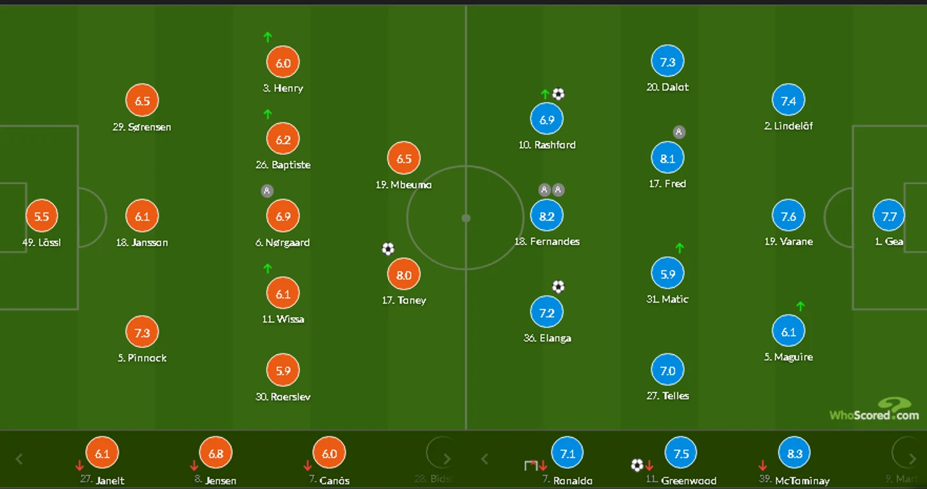This screenshot has width=927, height=489.
Task: Click the assist badge above Nørgaard
Action: pyautogui.click(x=267, y=190)
